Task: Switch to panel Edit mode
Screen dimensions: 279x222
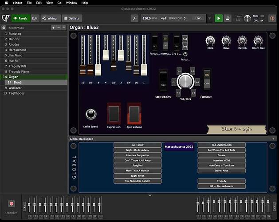Action: pyautogui.click(x=35, y=18)
